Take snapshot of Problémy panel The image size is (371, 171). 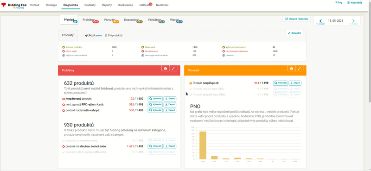[x=166, y=68]
